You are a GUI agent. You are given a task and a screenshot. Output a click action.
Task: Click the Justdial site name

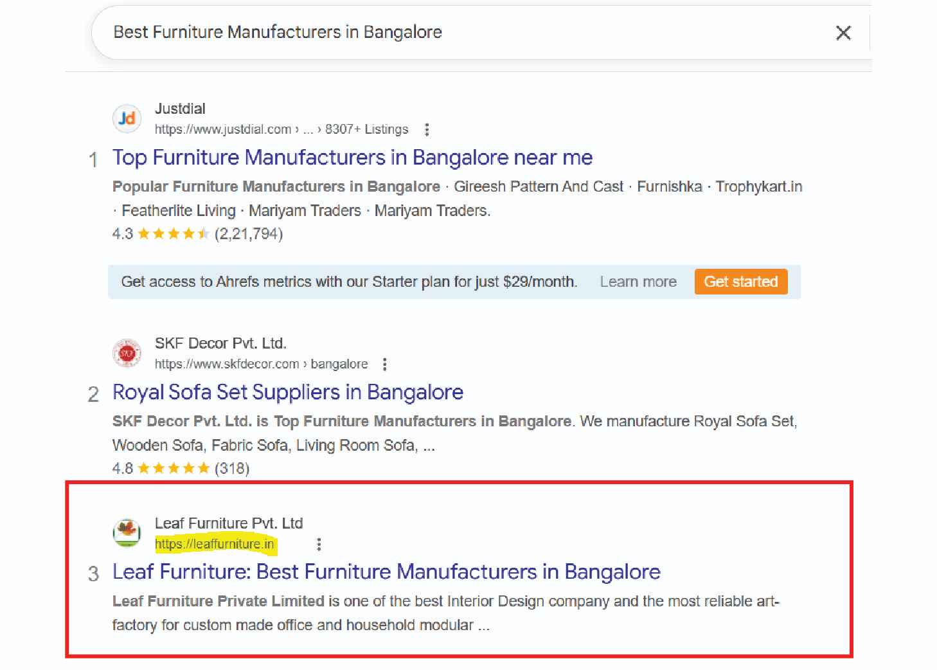click(180, 109)
